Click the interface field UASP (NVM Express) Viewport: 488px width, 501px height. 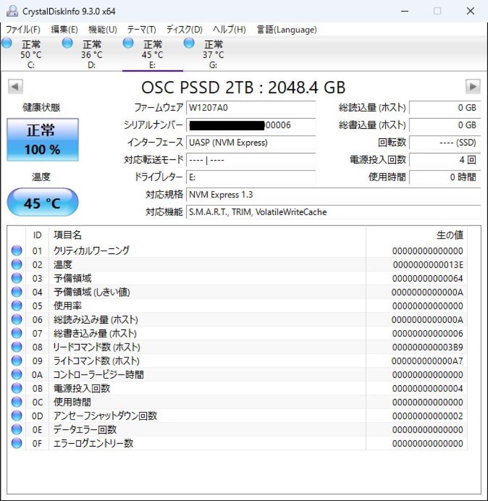tap(251, 142)
